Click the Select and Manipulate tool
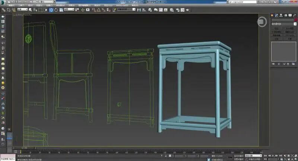The image size is (298, 161). click(83, 10)
